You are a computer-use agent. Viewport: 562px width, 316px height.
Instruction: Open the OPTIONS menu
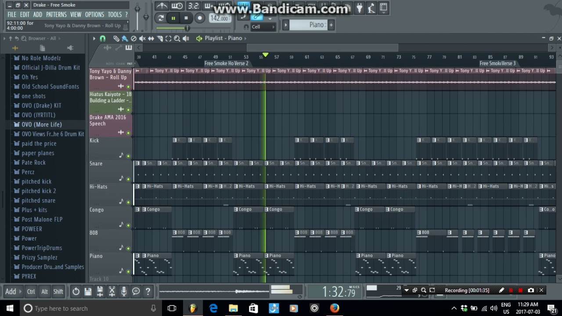click(94, 14)
